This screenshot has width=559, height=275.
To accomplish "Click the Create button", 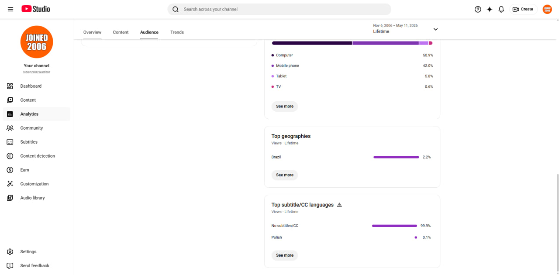I will pos(523,9).
